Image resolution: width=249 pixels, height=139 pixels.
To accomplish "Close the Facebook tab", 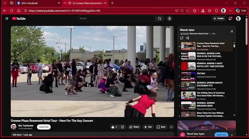I will [x=59, y=3].
